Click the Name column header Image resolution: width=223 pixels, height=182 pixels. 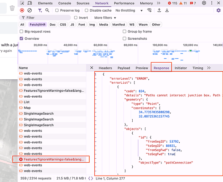tap(52, 68)
